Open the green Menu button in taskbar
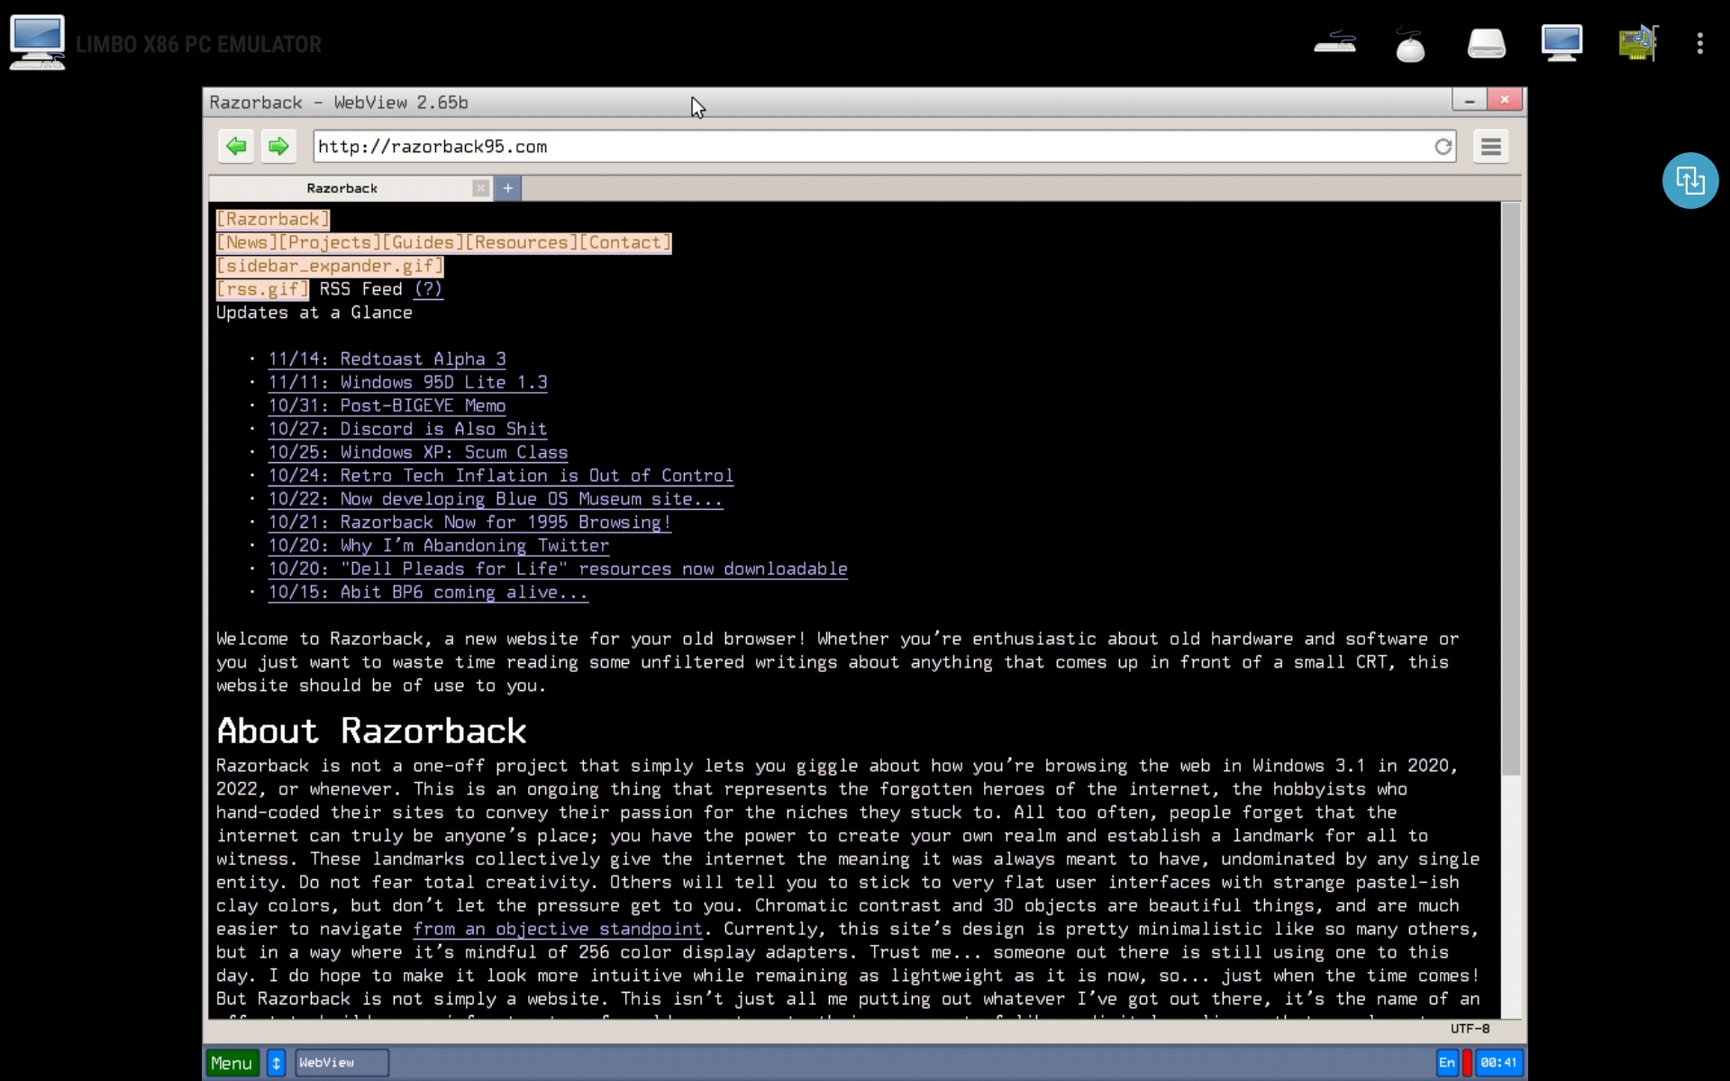 232,1063
